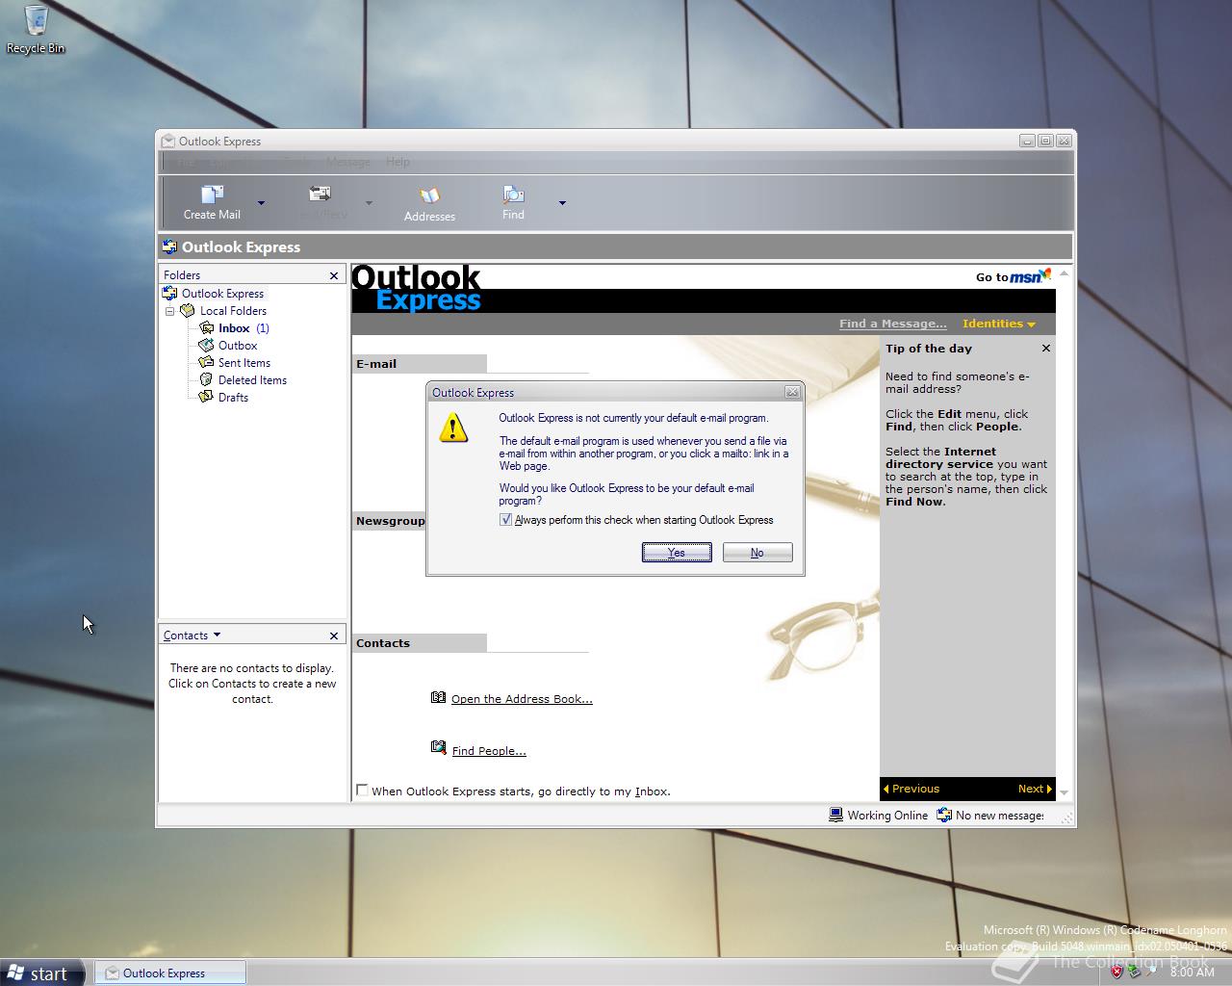Click the 8:00 AM system clock
This screenshot has height=986, width=1232.
tap(1192, 972)
